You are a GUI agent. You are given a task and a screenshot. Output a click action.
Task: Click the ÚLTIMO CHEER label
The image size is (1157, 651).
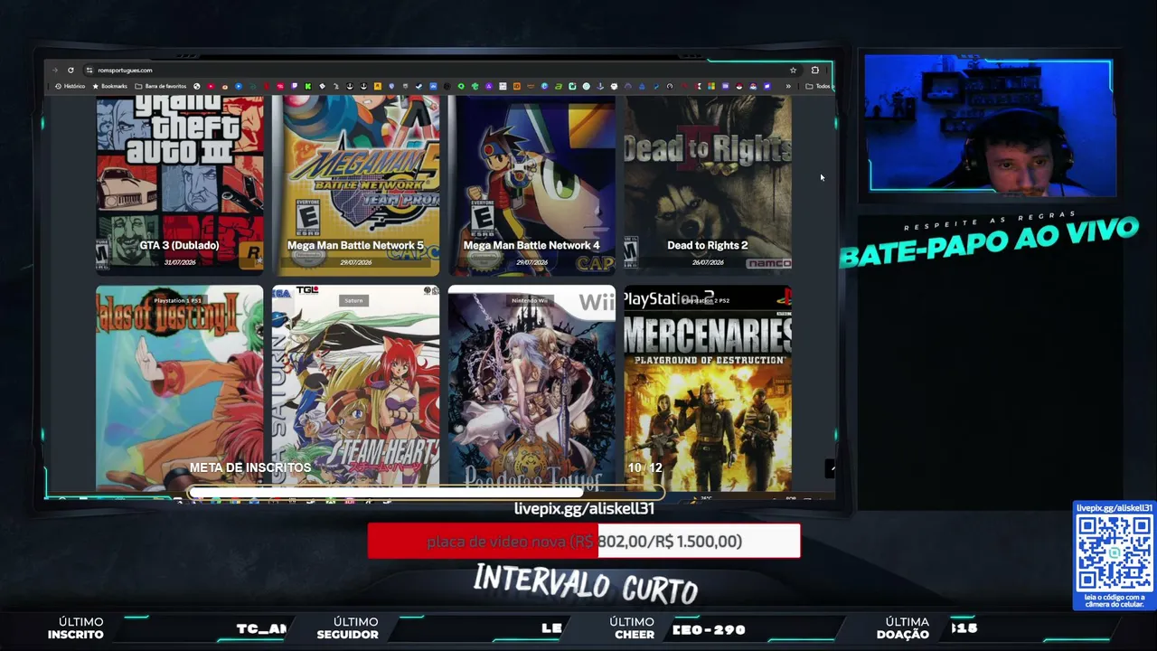(632, 628)
